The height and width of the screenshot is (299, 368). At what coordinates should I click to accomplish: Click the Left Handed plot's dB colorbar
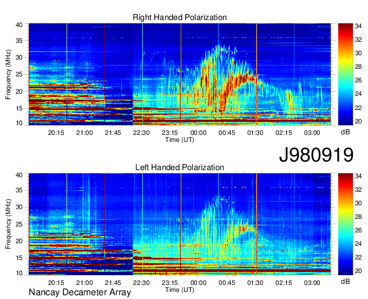pyautogui.click(x=345, y=224)
